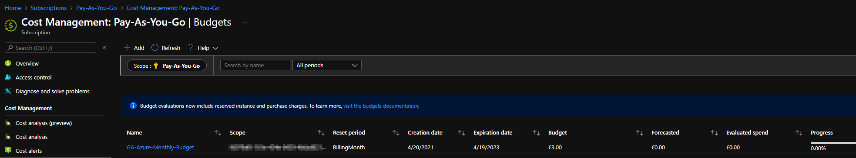Open visit the budgets documentation link
This screenshot has width=856, height=158.
pos(381,105)
